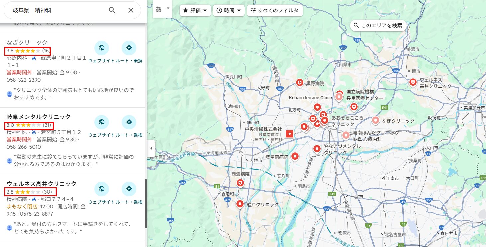Image resolution: width=486 pixels, height=247 pixels.
Task: Click the あ input method button
Action: pyautogui.click(x=159, y=9)
